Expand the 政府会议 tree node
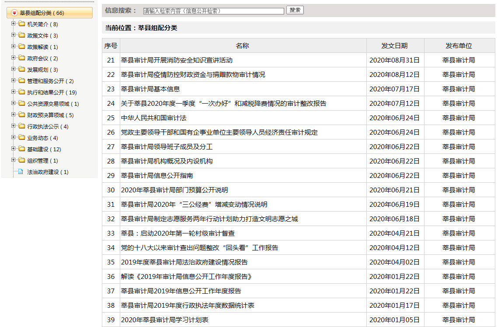Viewport: 501px width, 327px height. tap(13, 58)
